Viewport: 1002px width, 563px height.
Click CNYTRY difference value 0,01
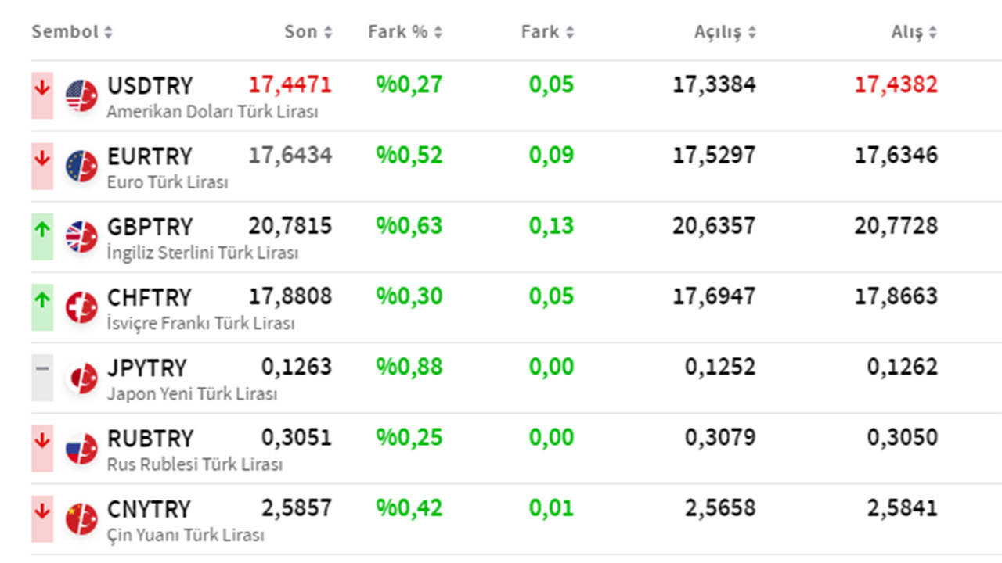(552, 507)
